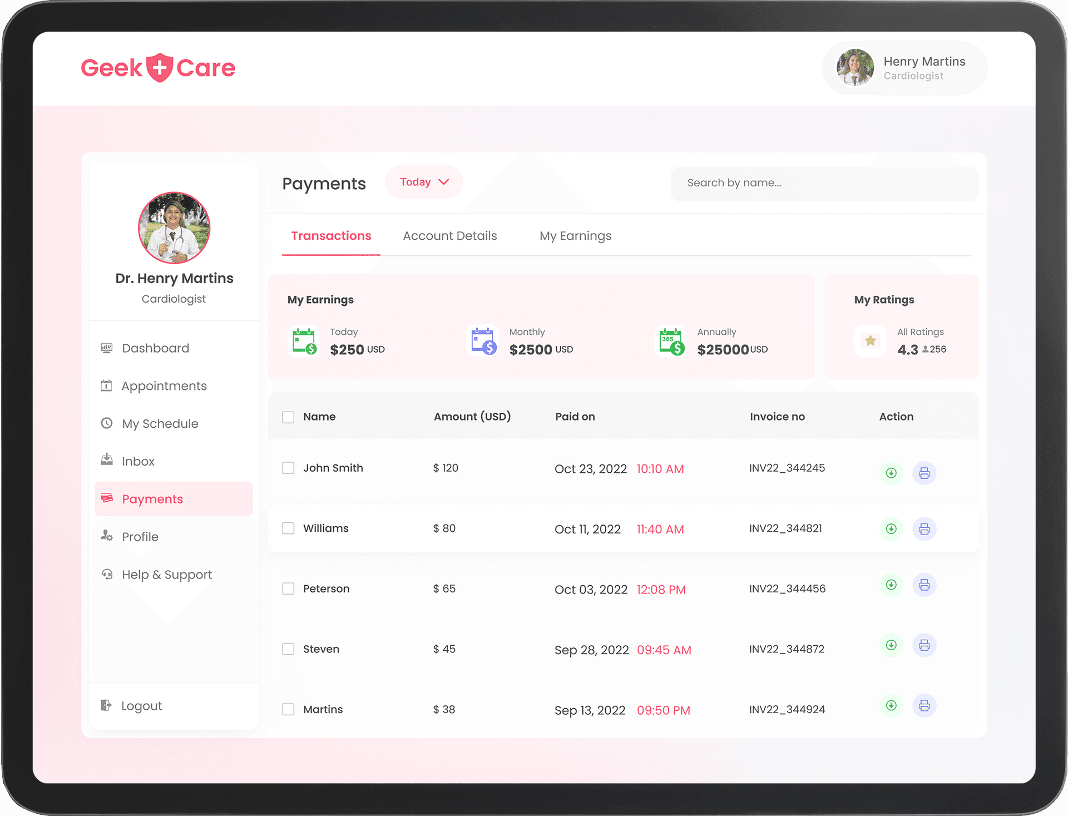Open Appointments from the sidebar
1068x816 pixels.
click(174, 386)
